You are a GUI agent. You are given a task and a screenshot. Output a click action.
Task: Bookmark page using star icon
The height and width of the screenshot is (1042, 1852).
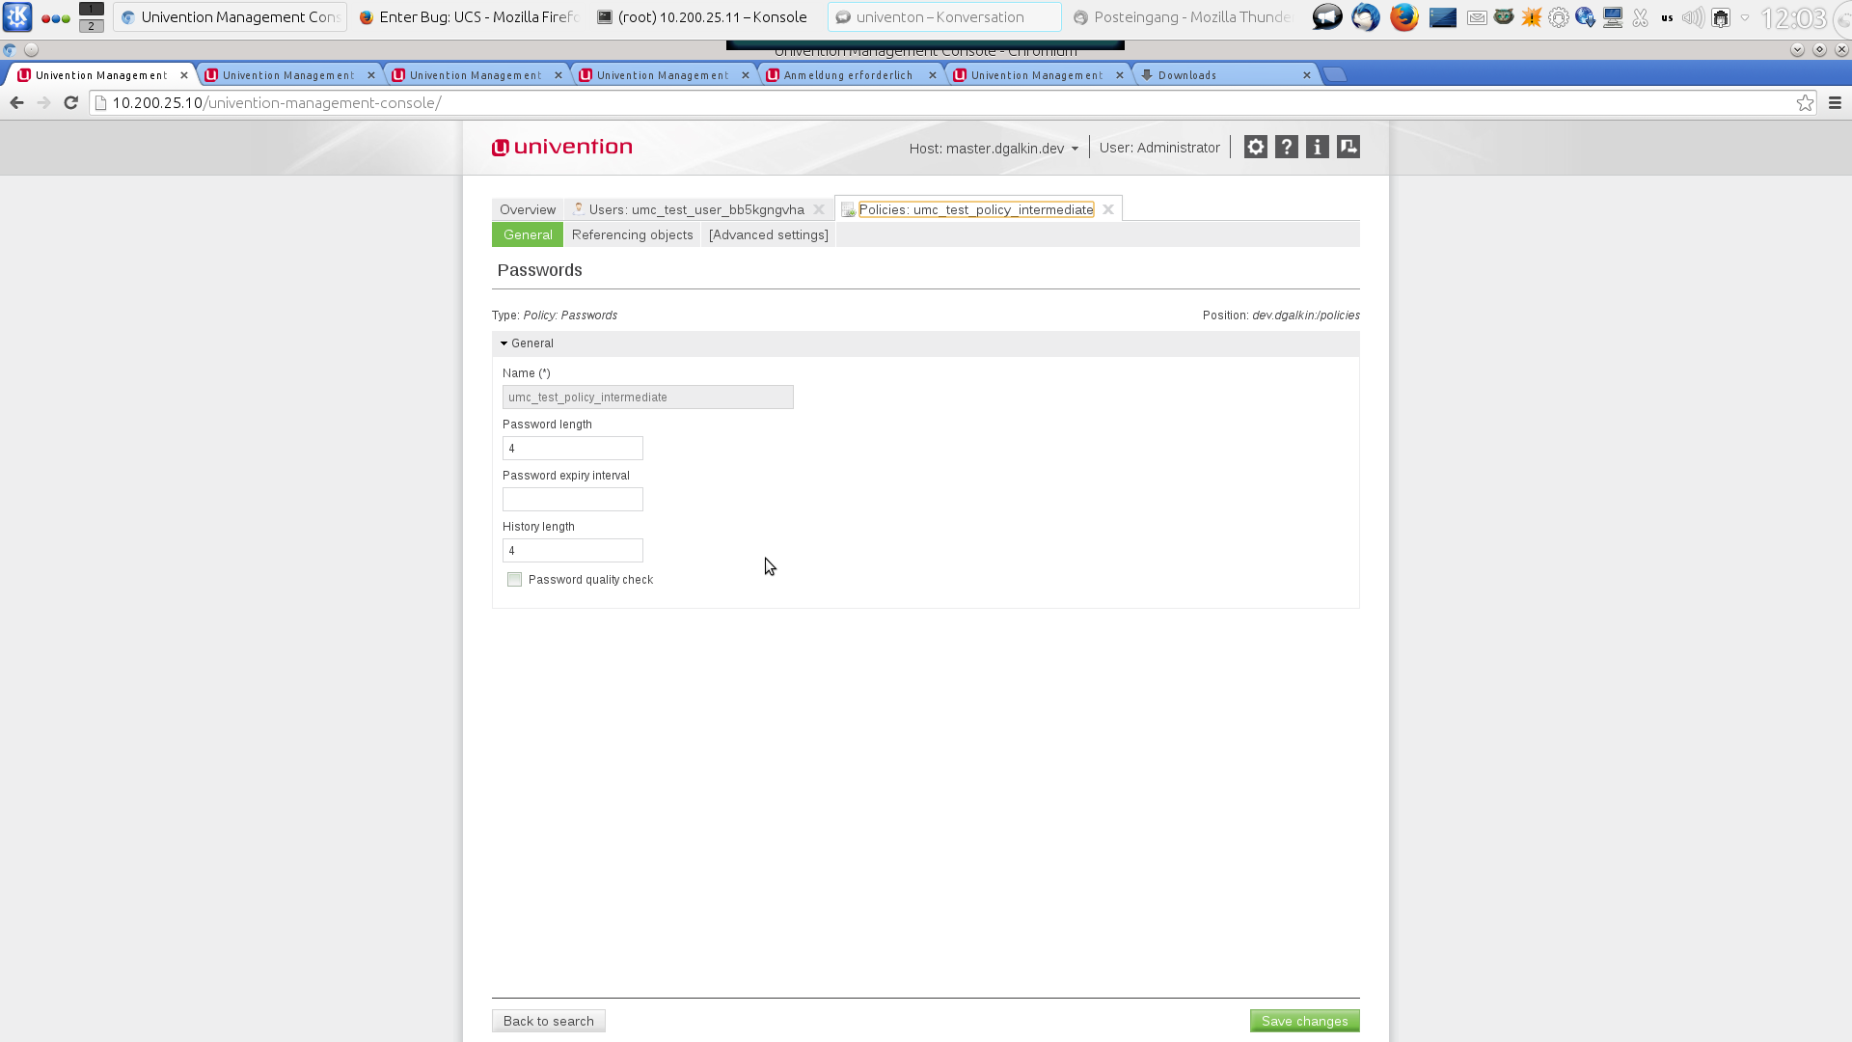coord(1805,103)
